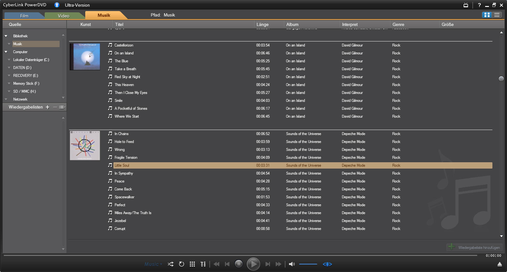Select Musik in the library tree

36,44
